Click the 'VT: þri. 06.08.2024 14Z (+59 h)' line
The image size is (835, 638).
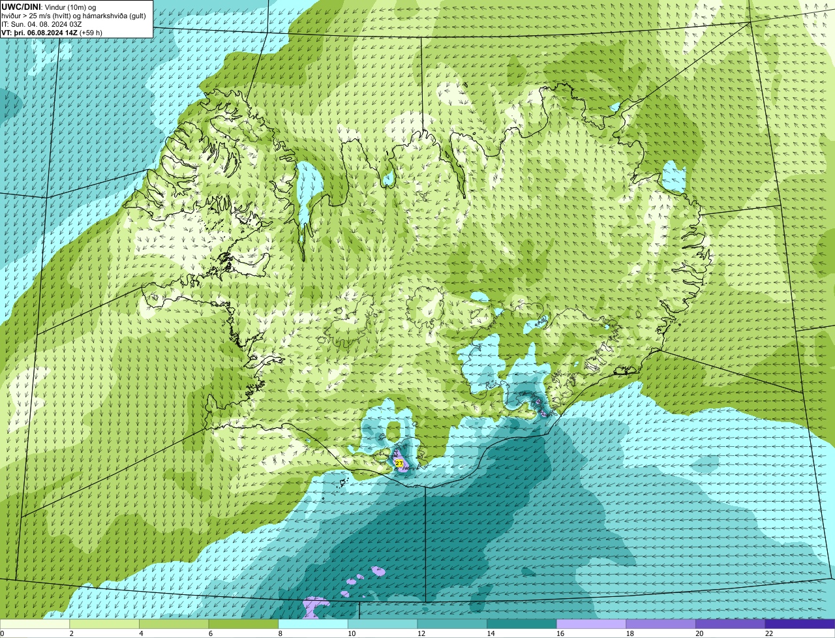(x=52, y=33)
